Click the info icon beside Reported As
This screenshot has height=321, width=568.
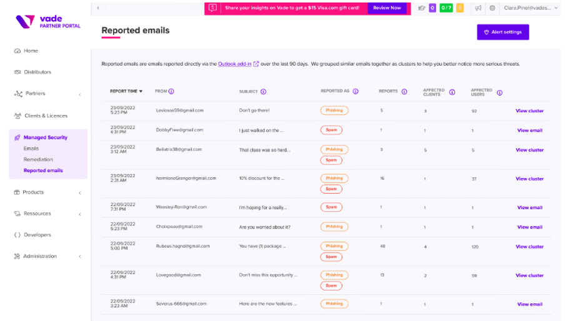(356, 91)
